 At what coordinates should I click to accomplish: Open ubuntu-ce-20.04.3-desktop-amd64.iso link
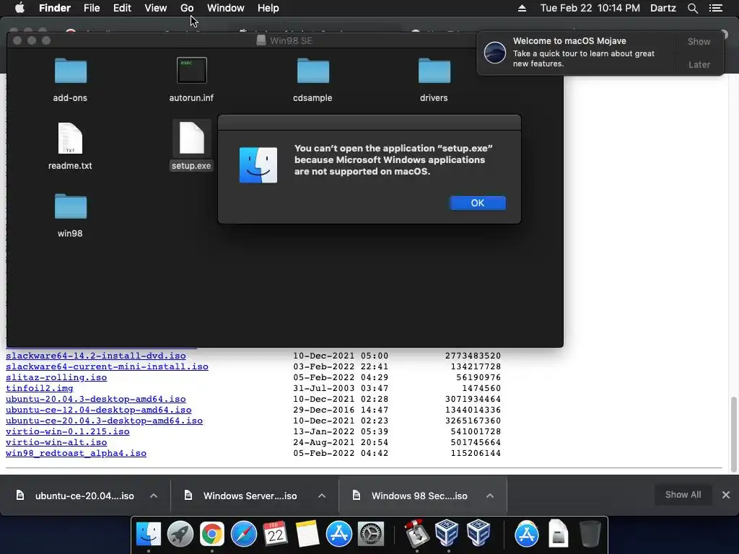(x=104, y=421)
